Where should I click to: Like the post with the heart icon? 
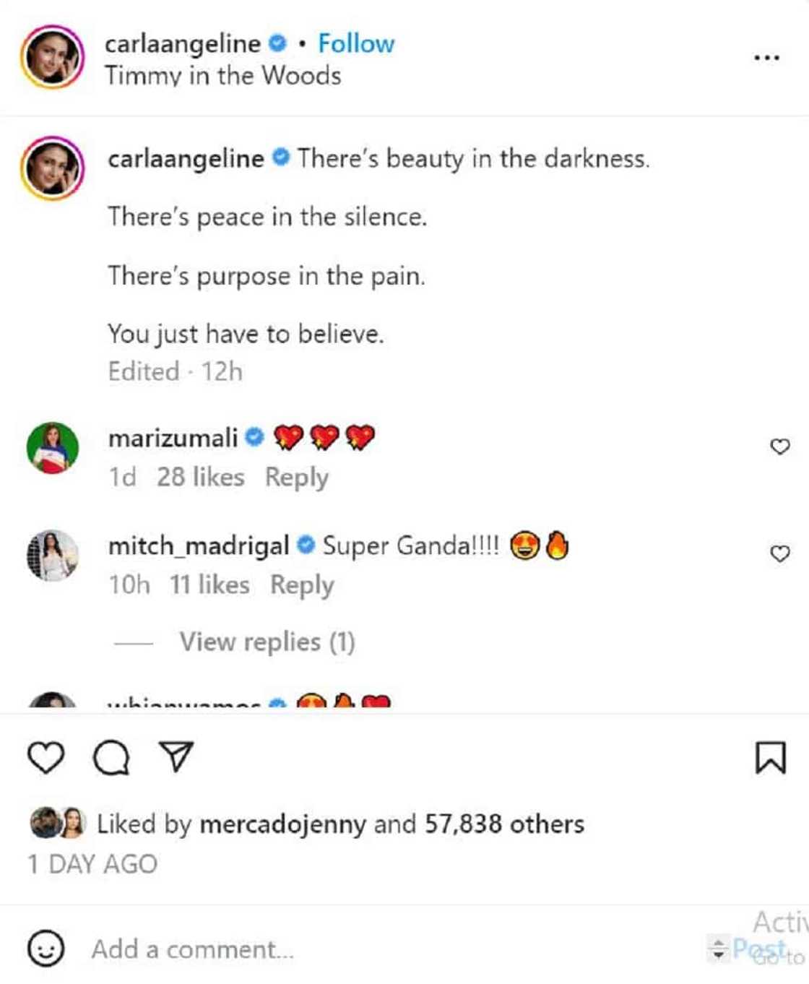point(46,758)
